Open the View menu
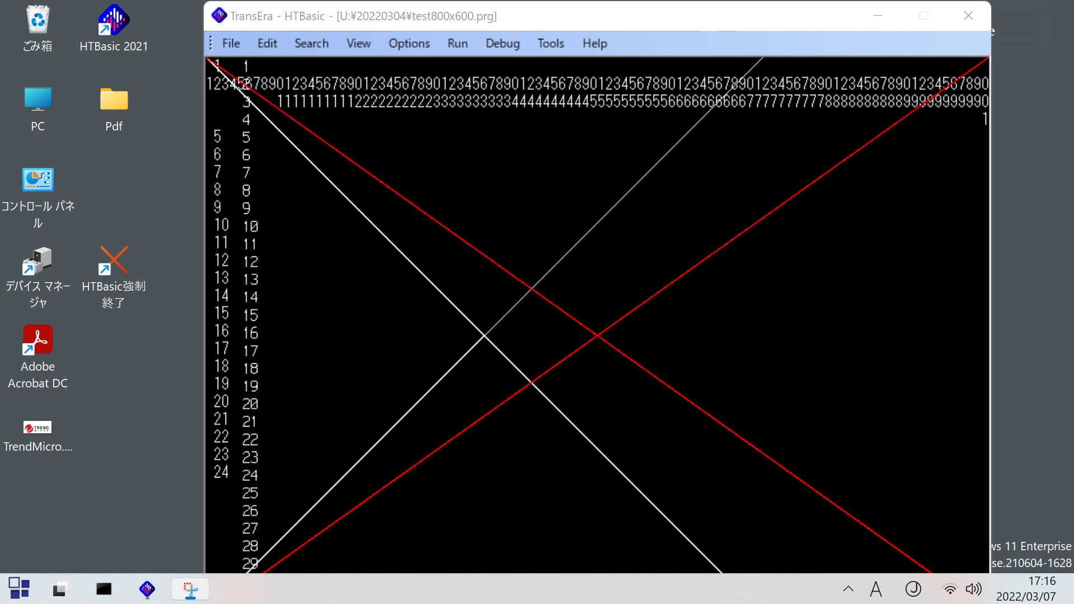The image size is (1074, 604). point(358,44)
